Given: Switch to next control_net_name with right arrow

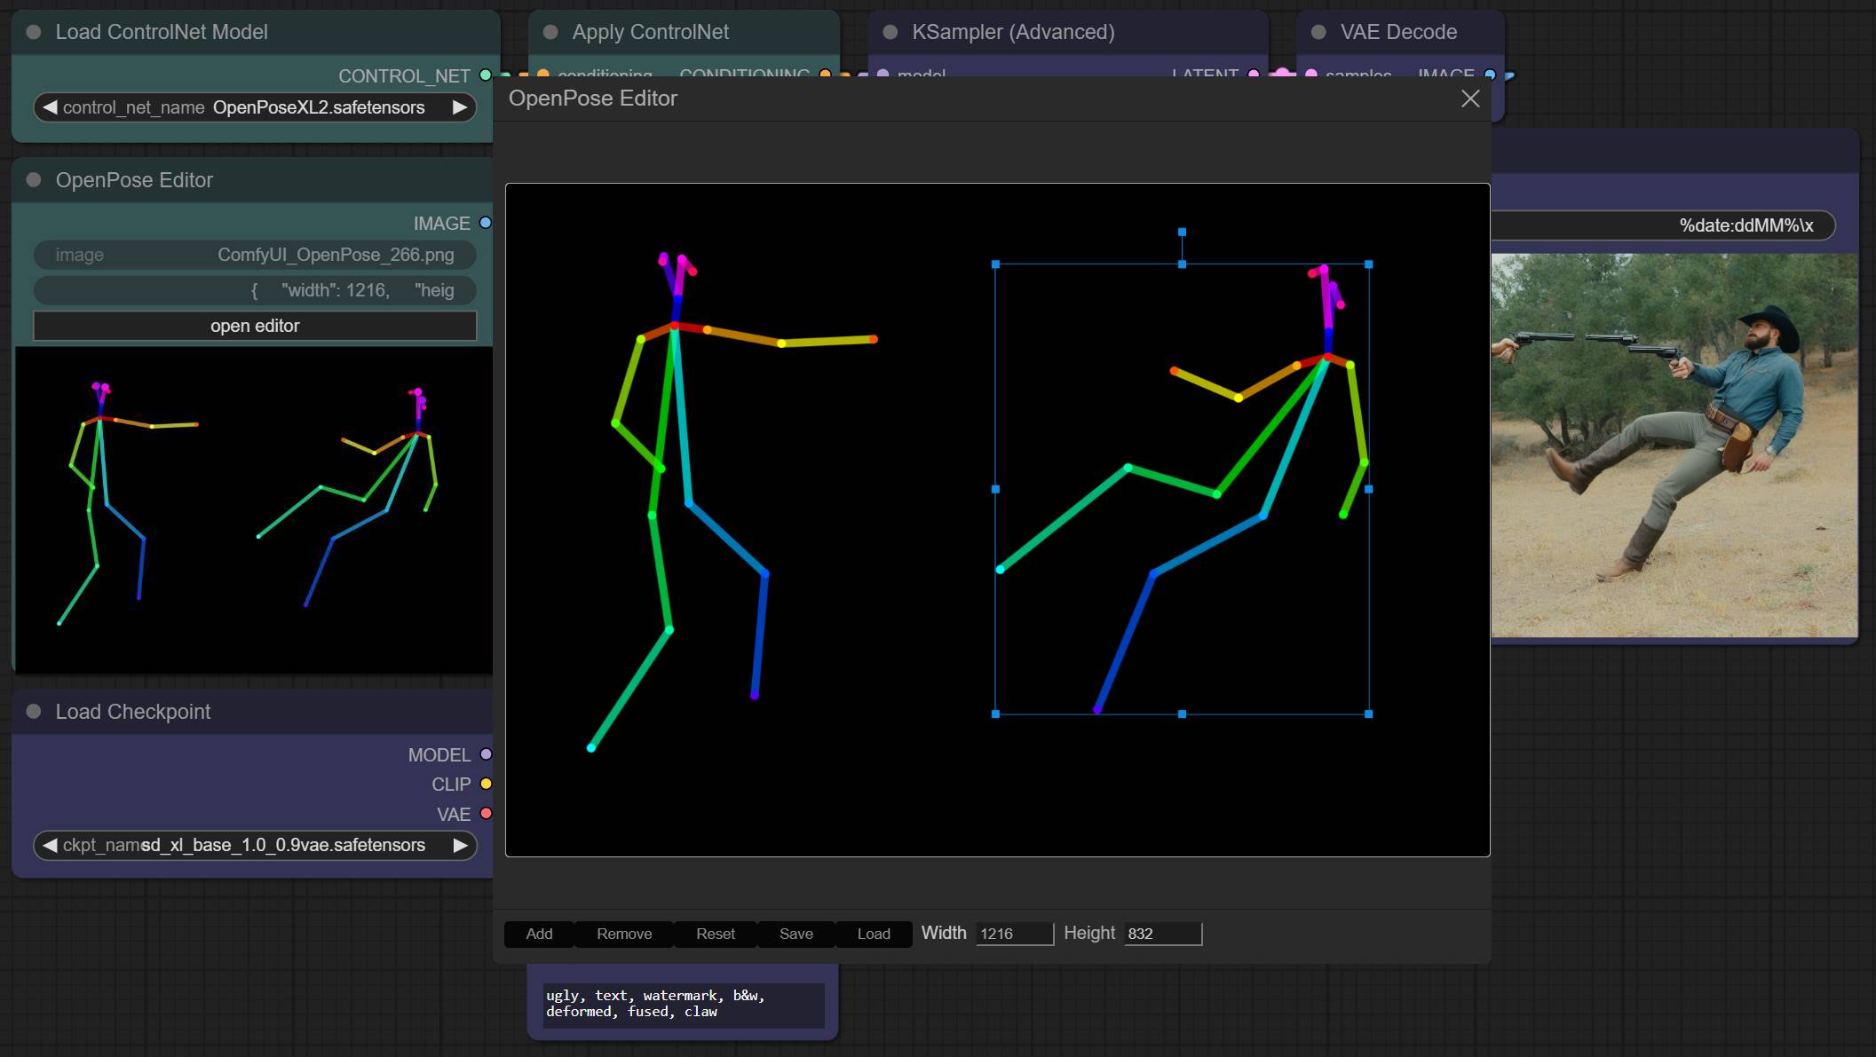Looking at the screenshot, I should click(x=459, y=107).
